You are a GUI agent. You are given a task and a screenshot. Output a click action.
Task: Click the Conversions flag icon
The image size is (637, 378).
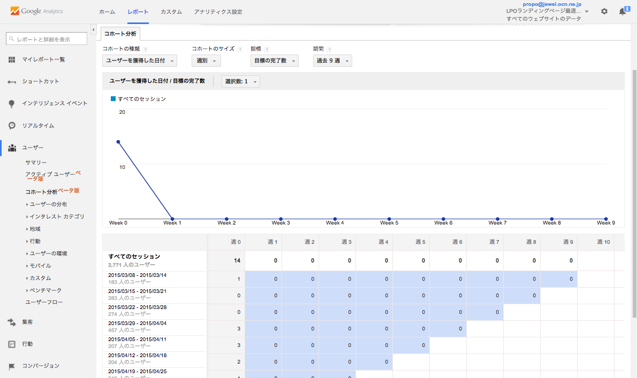pos(12,366)
